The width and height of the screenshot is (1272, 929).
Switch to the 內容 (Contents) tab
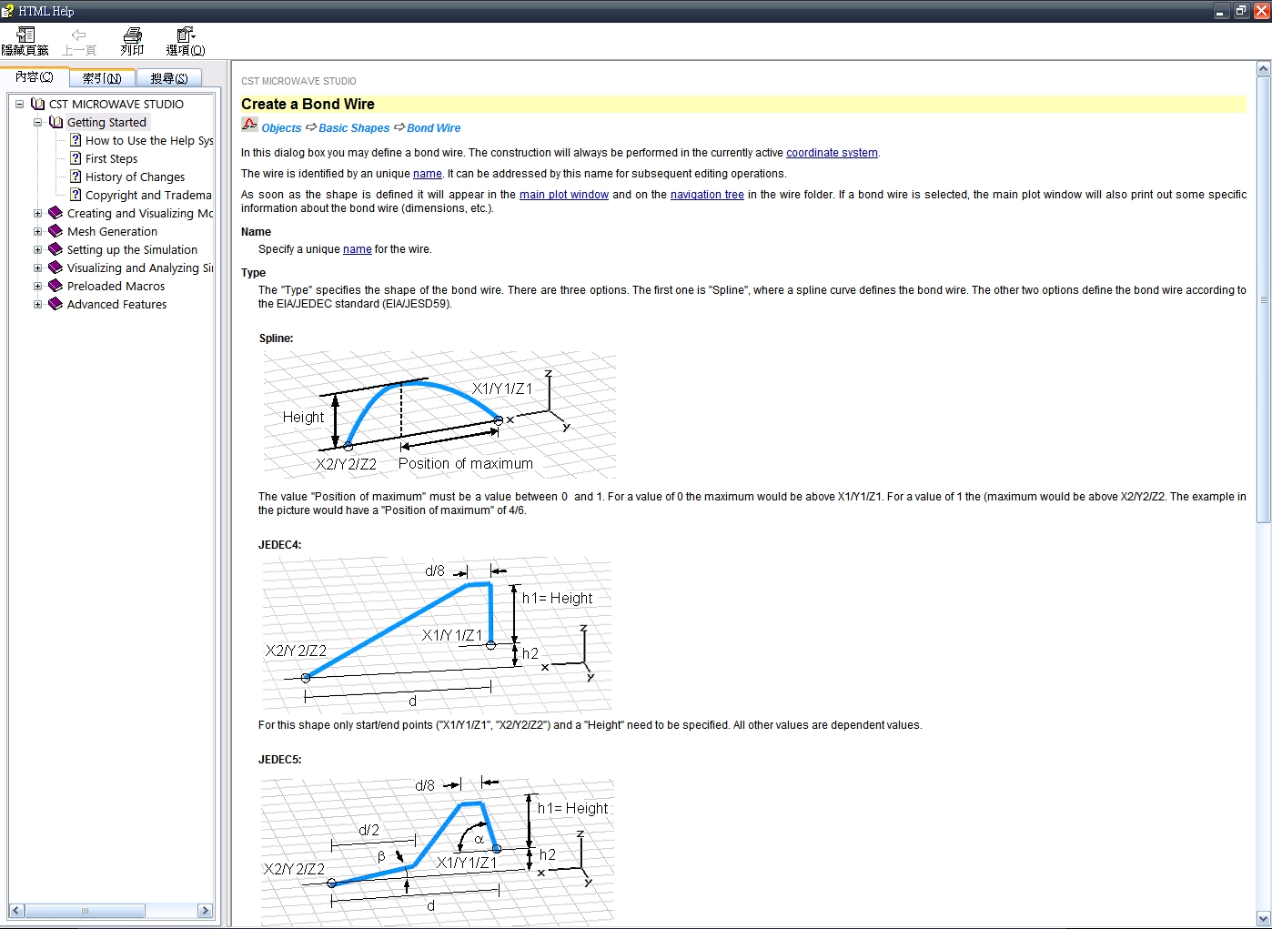coord(35,77)
